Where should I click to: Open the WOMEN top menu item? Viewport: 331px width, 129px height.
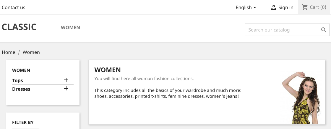(x=70, y=28)
